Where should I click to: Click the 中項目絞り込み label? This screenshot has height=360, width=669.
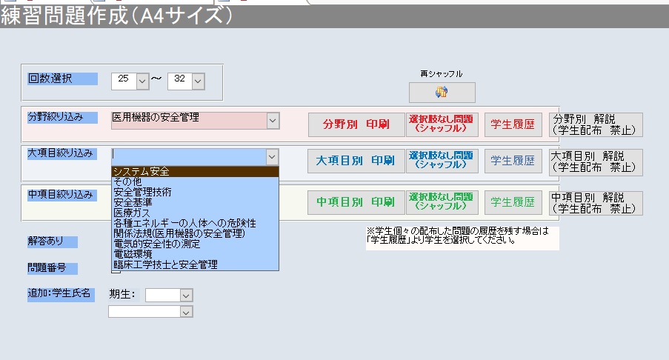[x=62, y=196]
